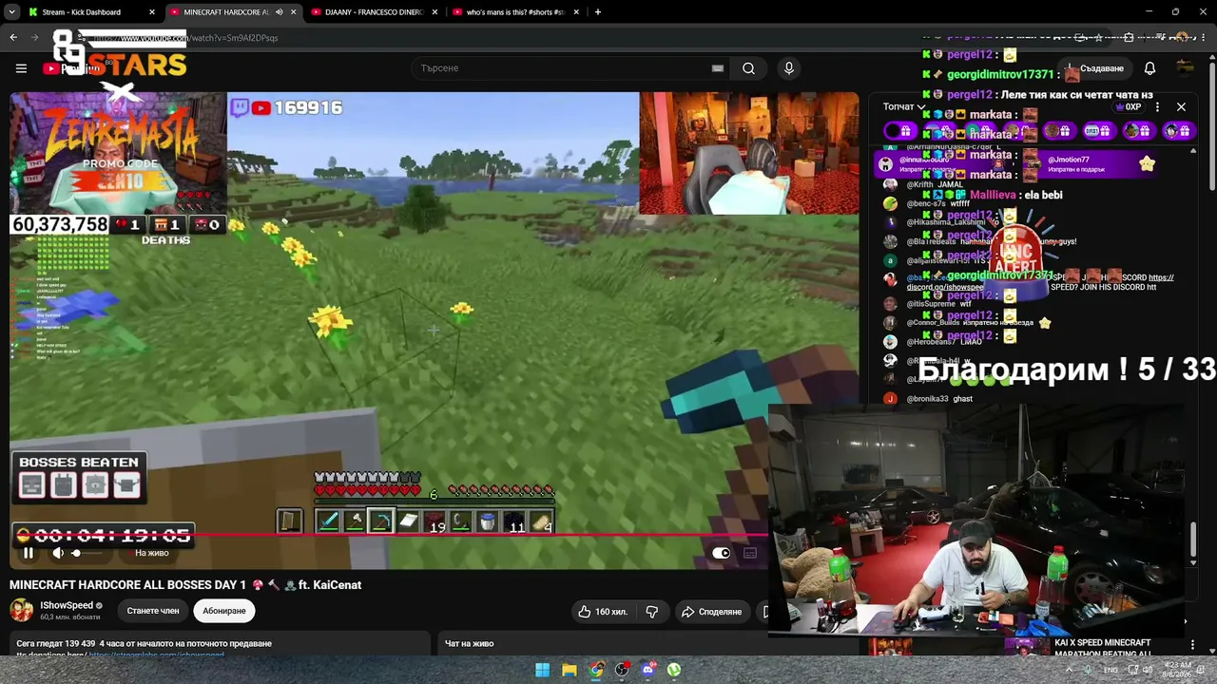The image size is (1217, 684).
Task: Mute the video player volume
Action: pyautogui.click(x=58, y=553)
